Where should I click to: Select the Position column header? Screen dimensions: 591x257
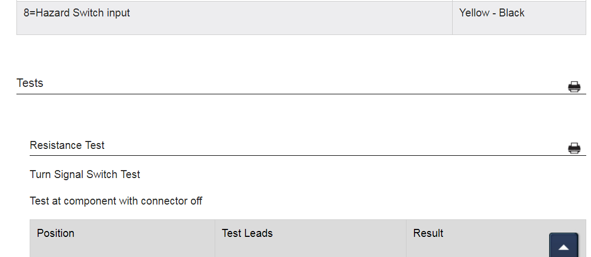point(56,233)
